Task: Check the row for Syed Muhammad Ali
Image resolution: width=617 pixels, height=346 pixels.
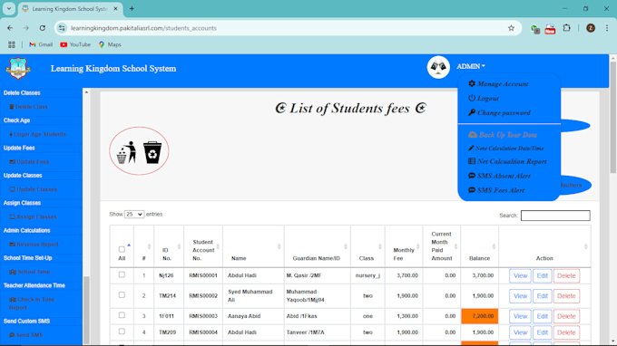Action: coord(122,295)
